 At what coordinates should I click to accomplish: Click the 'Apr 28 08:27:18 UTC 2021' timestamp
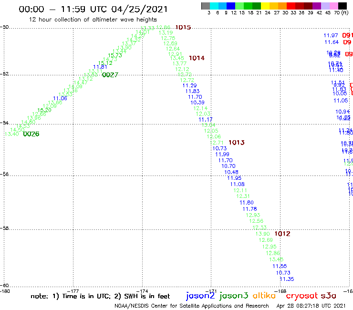(311, 306)
